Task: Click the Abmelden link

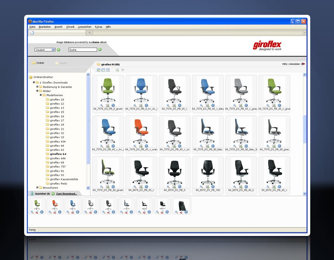Action: [294, 64]
